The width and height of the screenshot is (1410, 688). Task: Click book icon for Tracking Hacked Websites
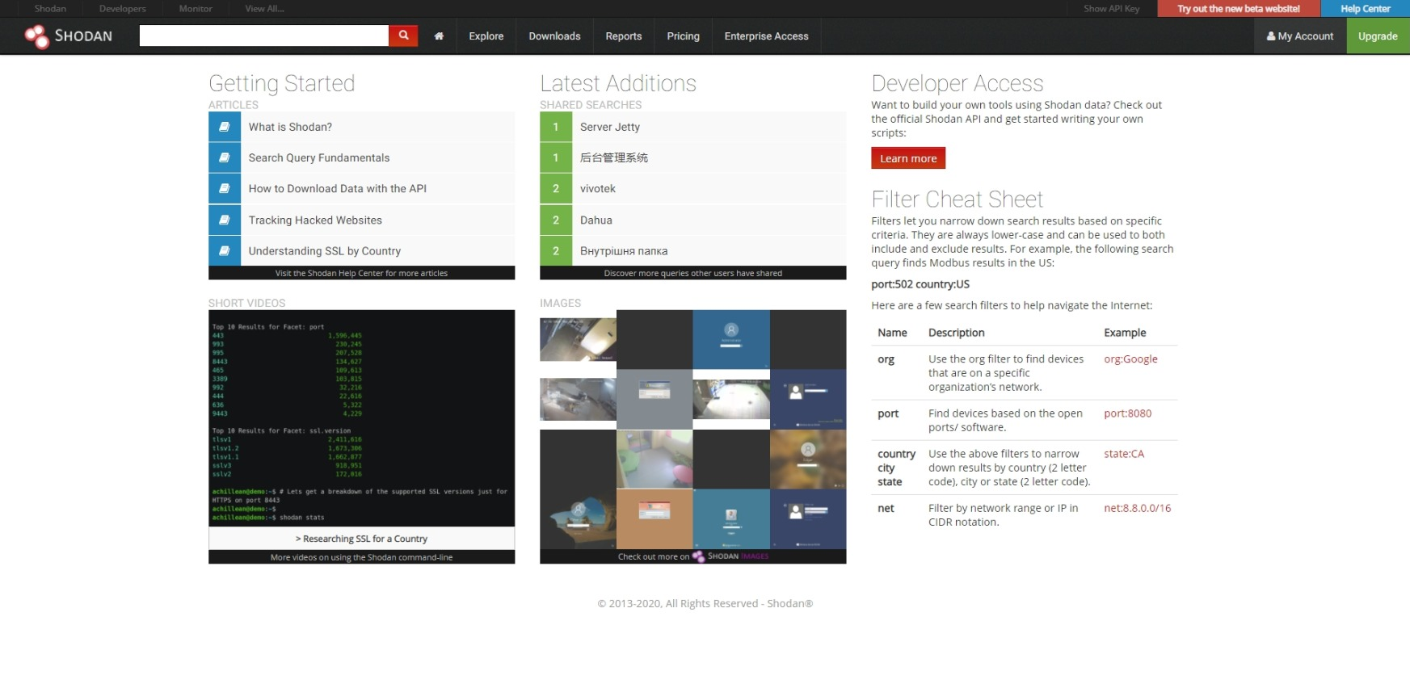coord(225,220)
